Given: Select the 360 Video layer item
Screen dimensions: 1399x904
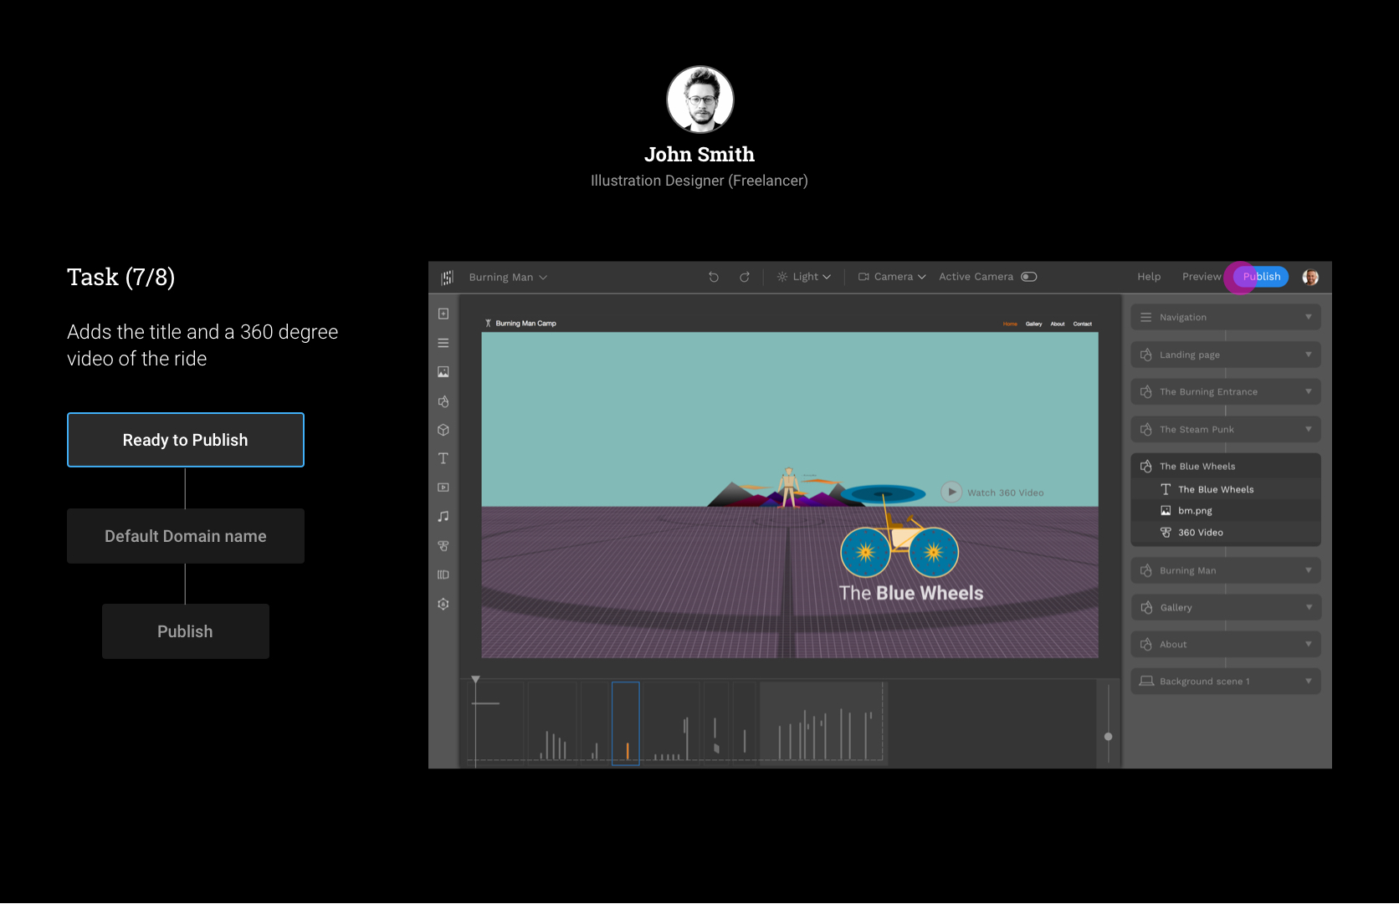Looking at the screenshot, I should pos(1200,533).
